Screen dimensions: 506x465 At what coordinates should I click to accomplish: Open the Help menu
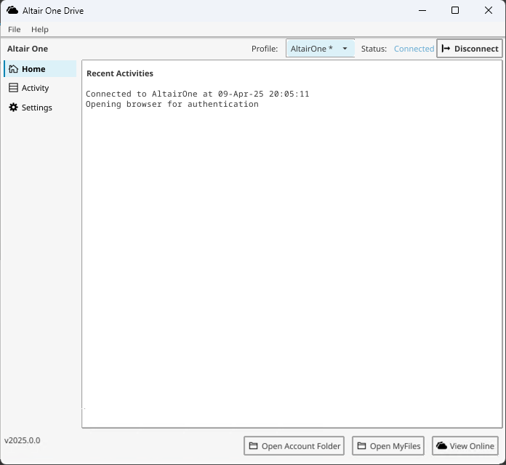pyautogui.click(x=40, y=29)
